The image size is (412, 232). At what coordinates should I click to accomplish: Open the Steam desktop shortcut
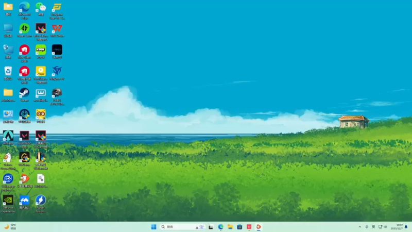point(24,95)
